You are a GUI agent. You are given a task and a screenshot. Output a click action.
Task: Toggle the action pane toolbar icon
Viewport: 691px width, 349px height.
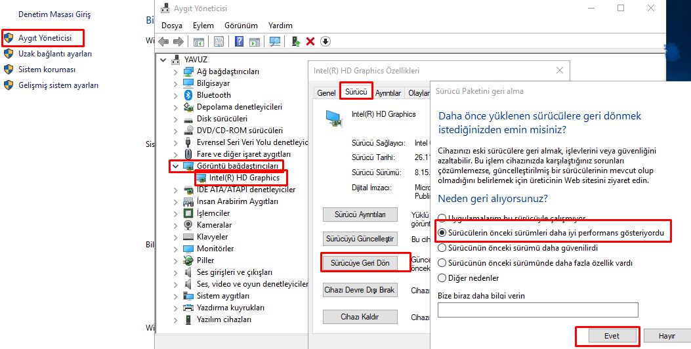255,41
